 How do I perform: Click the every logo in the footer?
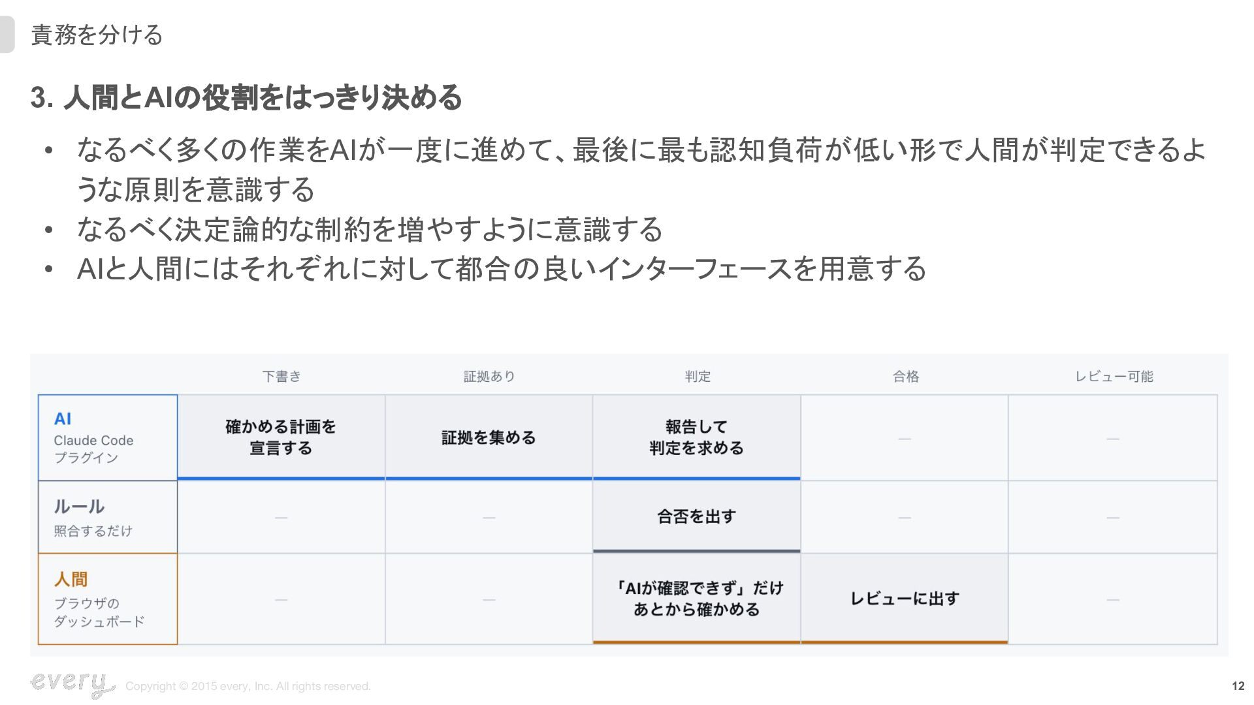[x=72, y=683]
